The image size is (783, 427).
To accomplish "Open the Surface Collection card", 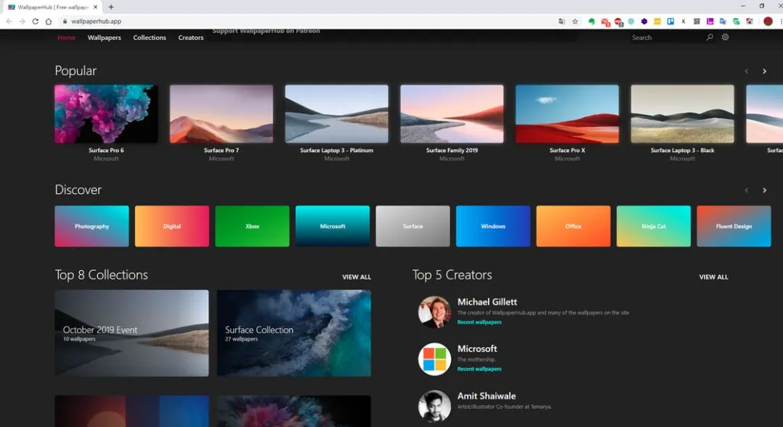I will pos(294,334).
